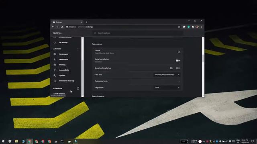Screen dimensions: 257x144
Task: Open System settings
Action: pos(62,76)
